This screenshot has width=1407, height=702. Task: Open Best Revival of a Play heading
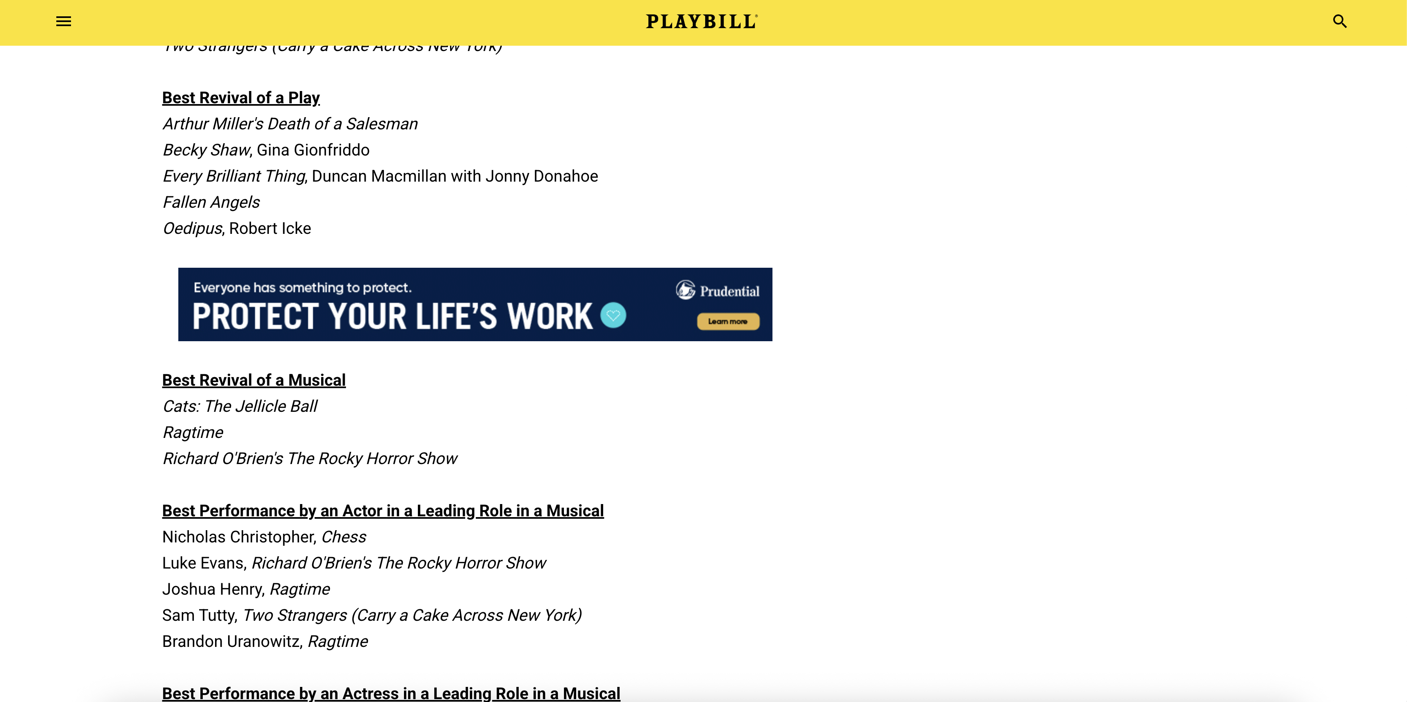pos(241,98)
